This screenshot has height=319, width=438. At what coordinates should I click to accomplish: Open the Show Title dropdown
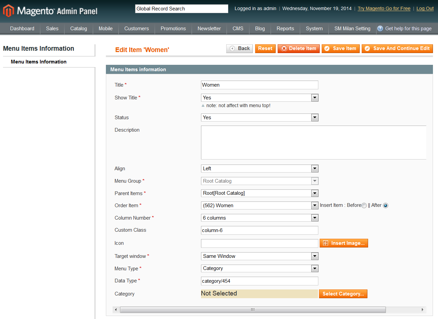(260, 98)
